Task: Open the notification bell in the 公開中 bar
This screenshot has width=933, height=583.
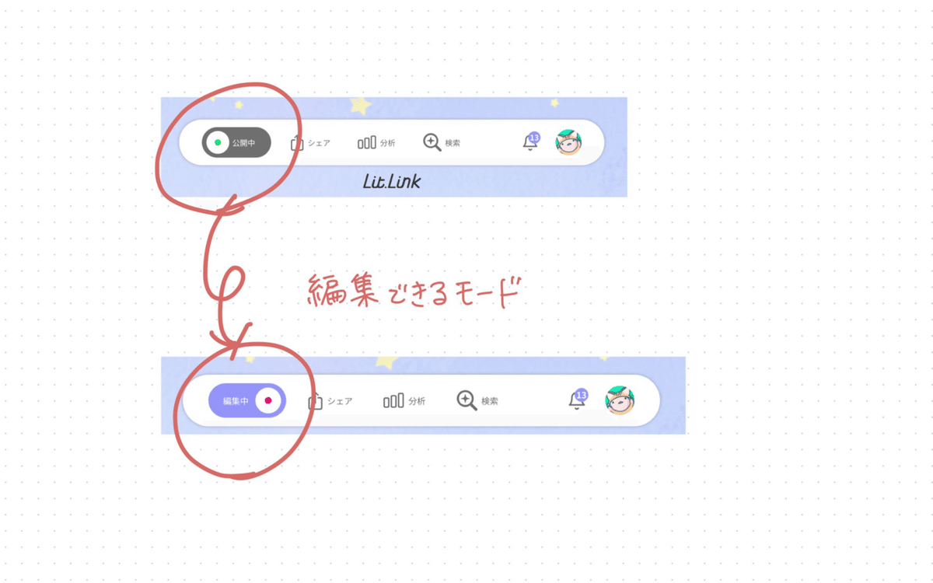Action: 530,143
